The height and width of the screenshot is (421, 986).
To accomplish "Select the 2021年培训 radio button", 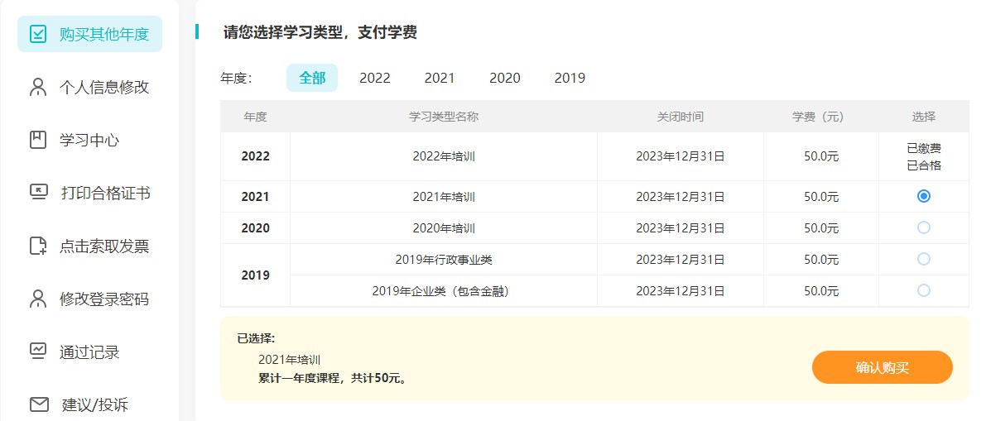I will pos(924,196).
